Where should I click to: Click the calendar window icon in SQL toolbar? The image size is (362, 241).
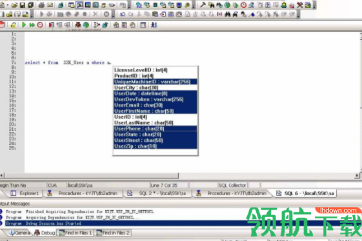point(143,24)
